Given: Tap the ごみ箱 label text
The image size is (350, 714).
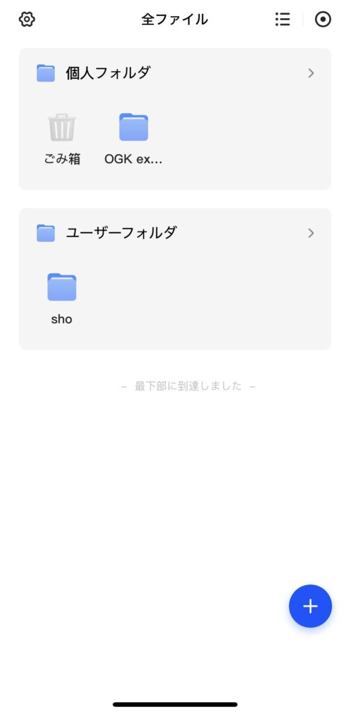Looking at the screenshot, I should [x=62, y=159].
